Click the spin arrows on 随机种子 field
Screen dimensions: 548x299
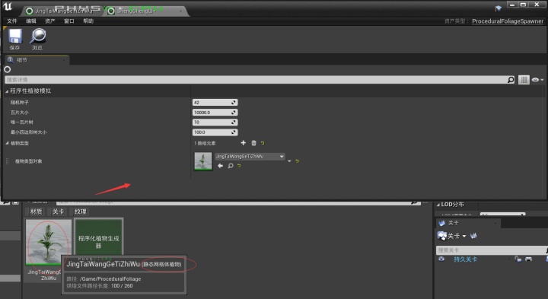(234, 103)
